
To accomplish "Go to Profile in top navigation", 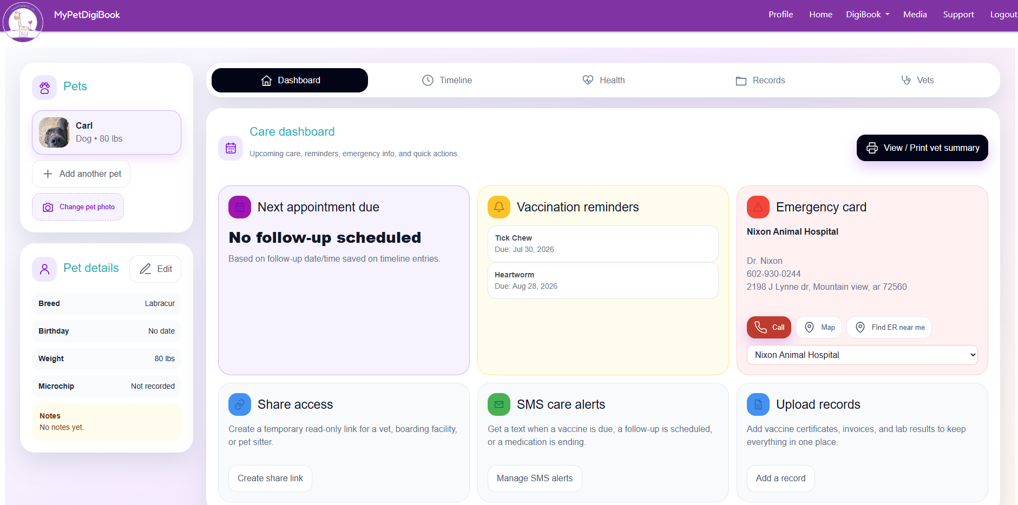I will coord(780,15).
